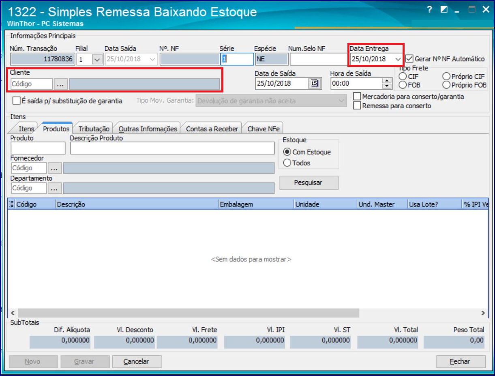
Task: Focus the Produto code field
Action: pyautogui.click(x=38, y=148)
